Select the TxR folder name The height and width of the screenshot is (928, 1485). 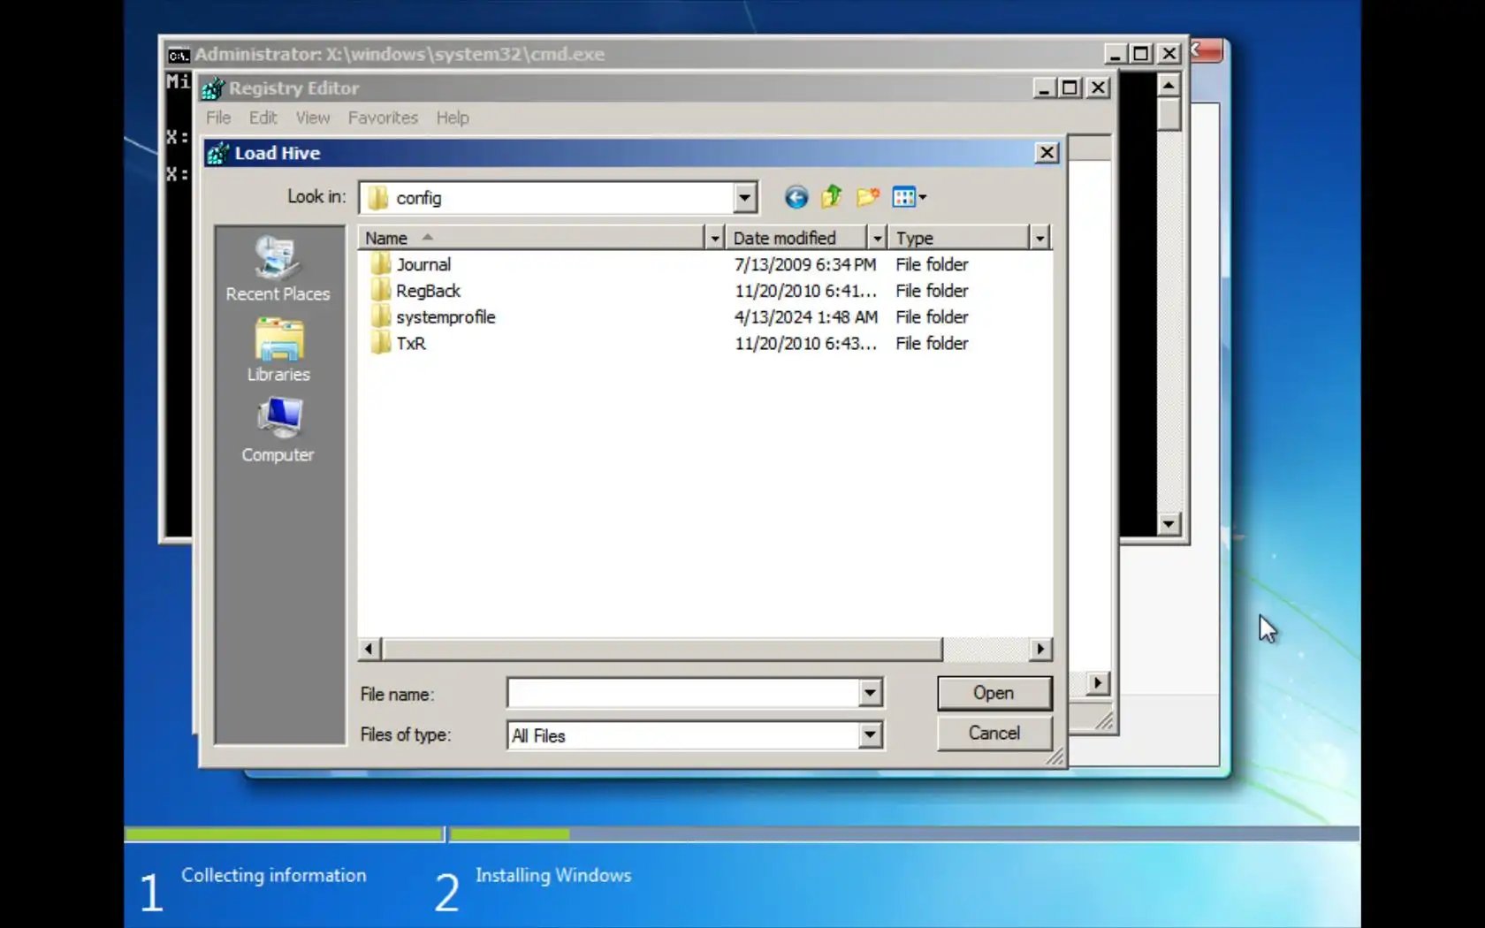(411, 344)
